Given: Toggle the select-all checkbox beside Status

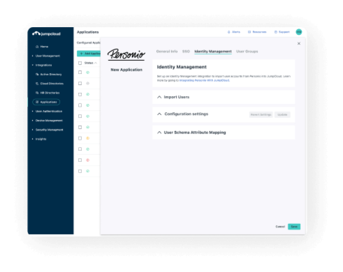Looking at the screenshot, I should pos(80,63).
